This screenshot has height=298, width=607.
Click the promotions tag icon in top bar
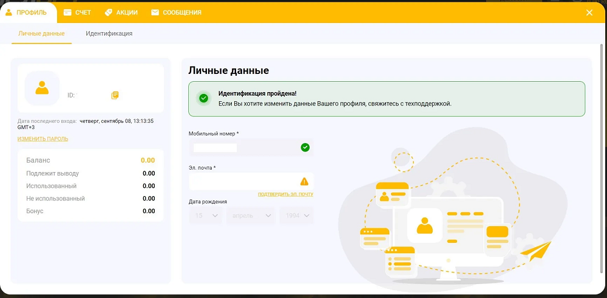108,12
